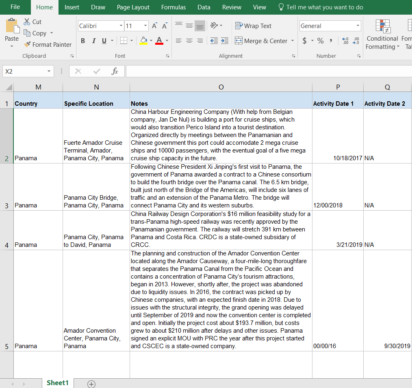Add a new sheet with plus icon
412x388 pixels.
91,384
